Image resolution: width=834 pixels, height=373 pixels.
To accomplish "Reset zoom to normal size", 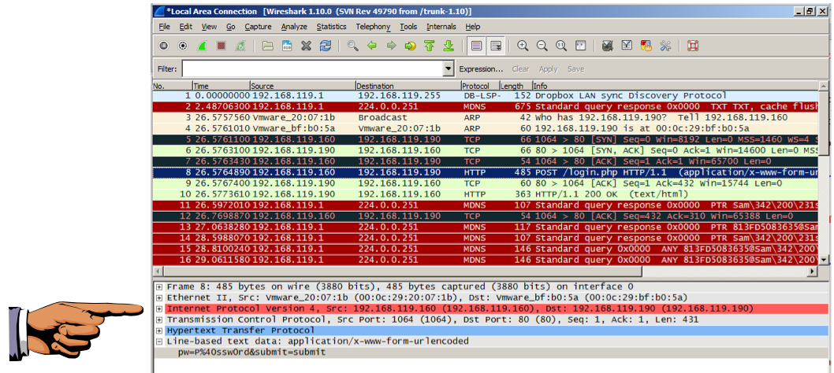I will 561,46.
